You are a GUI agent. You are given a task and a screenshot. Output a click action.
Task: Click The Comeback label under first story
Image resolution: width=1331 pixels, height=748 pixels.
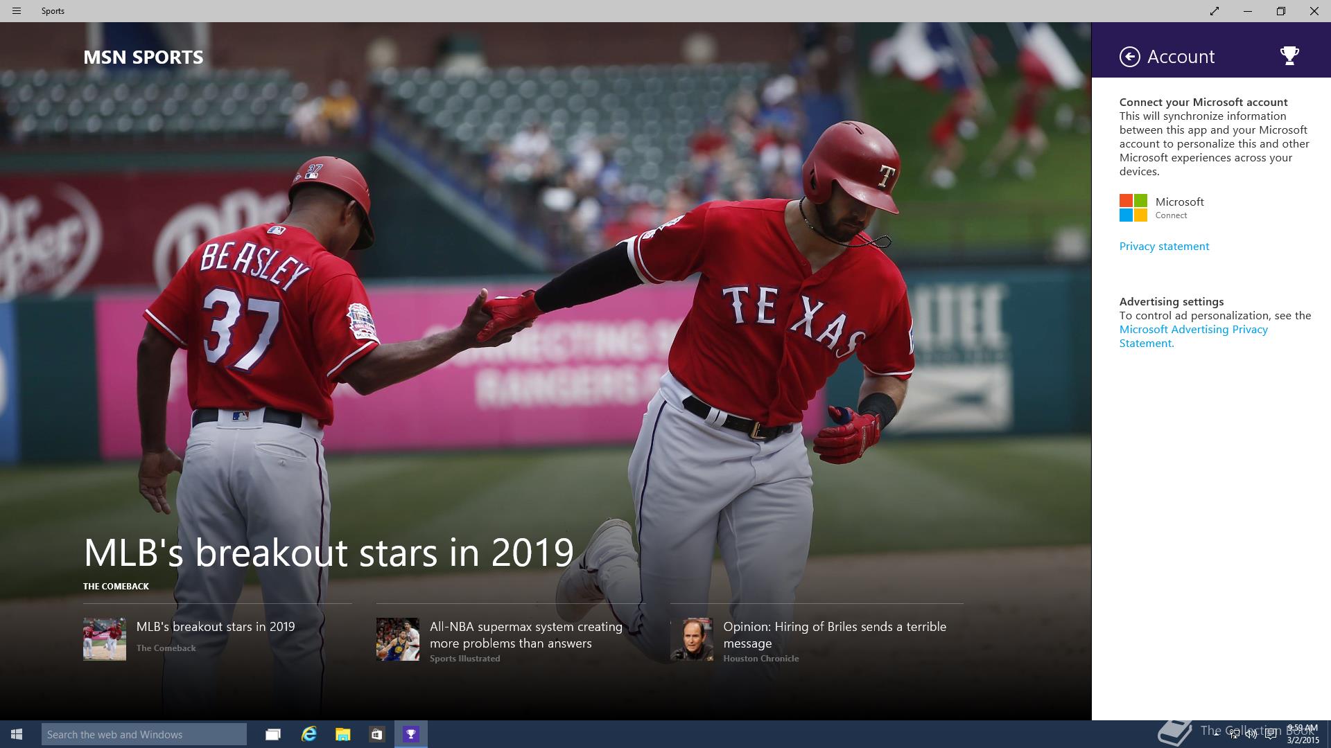point(166,648)
